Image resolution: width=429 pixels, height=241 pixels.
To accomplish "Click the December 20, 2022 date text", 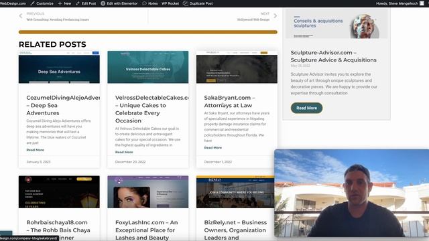I will tap(130, 162).
